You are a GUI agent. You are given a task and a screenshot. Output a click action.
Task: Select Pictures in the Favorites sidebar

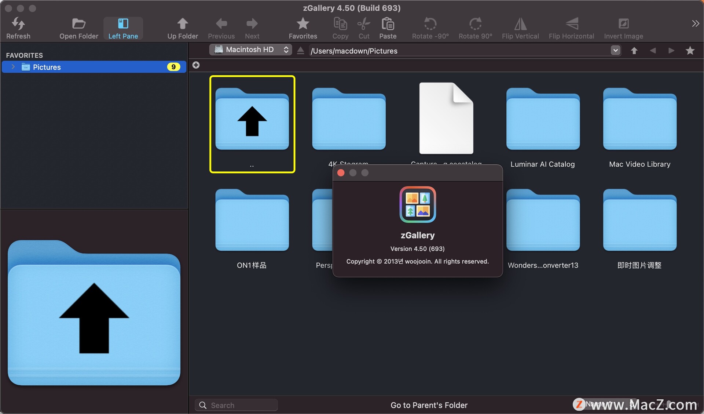coord(94,67)
